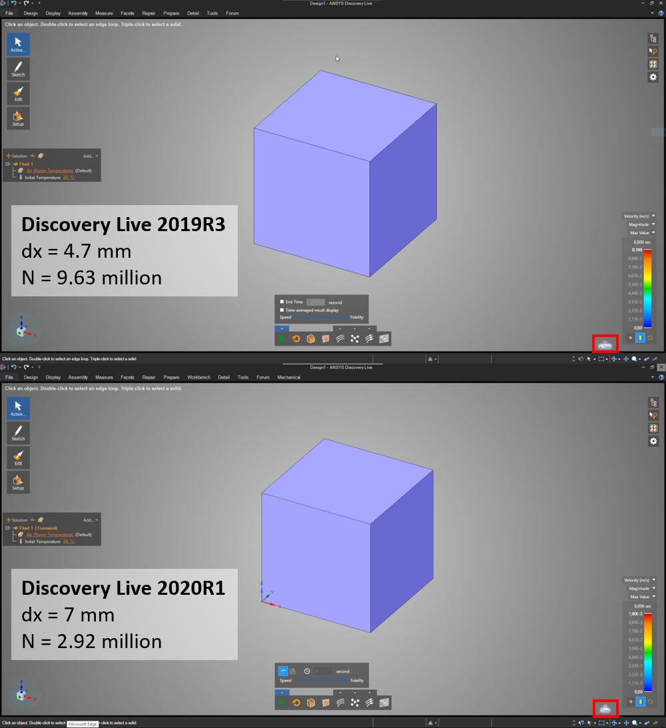Open the Mechanical tab in bottom window
666x728 pixels.
tap(288, 378)
